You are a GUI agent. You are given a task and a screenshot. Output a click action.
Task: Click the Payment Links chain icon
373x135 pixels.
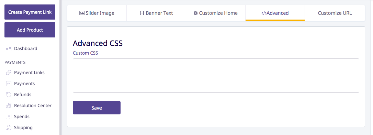point(9,72)
